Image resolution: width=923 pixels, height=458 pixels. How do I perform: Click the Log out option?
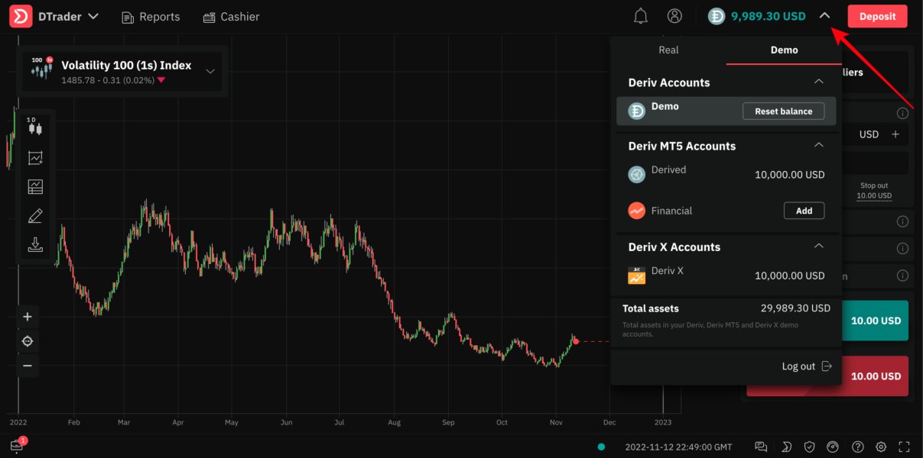(x=806, y=366)
